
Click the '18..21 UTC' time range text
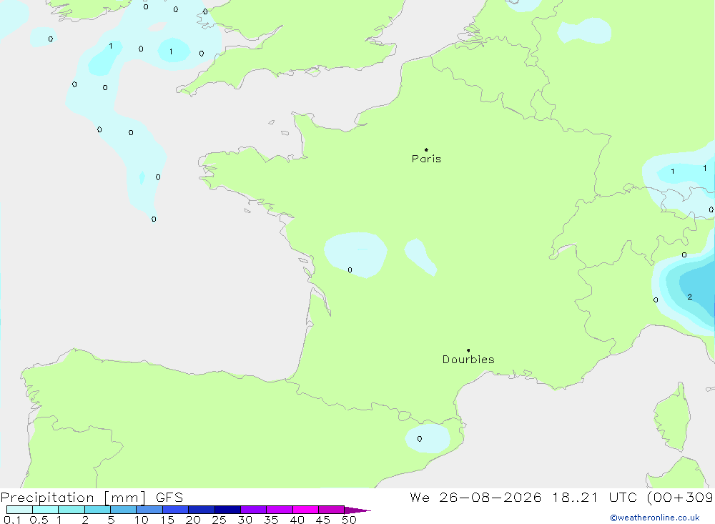click(x=594, y=498)
